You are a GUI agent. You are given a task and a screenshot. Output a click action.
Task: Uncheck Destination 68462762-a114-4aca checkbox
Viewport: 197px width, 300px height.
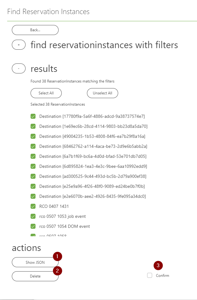click(33, 146)
